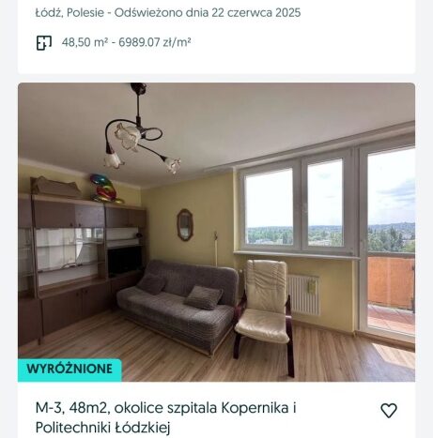Click the Odświeżono dnia 22 czerwca 2025 date
Screen dimensions: 433x438
[x=208, y=13]
